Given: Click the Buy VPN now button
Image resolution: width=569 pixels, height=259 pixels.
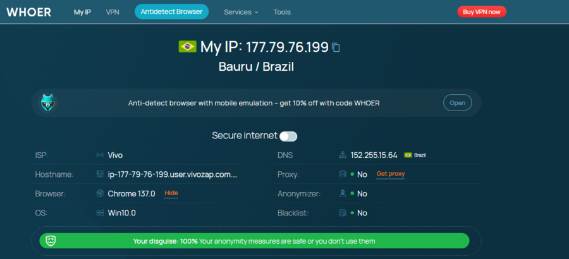Looking at the screenshot, I should [x=481, y=12].
